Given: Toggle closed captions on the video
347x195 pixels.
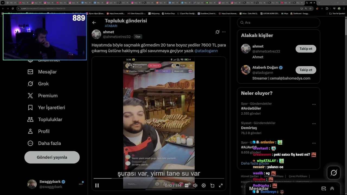Looking at the screenshot, I should pyautogui.click(x=187, y=186).
